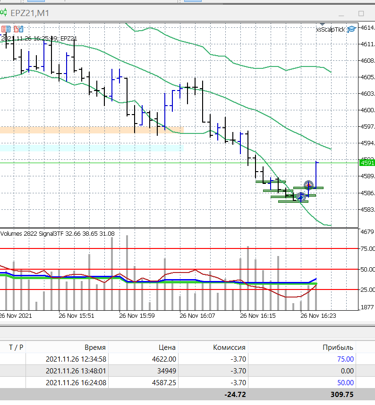Click the T / P column header
Screen dimensions: 375x405
click(x=16, y=347)
